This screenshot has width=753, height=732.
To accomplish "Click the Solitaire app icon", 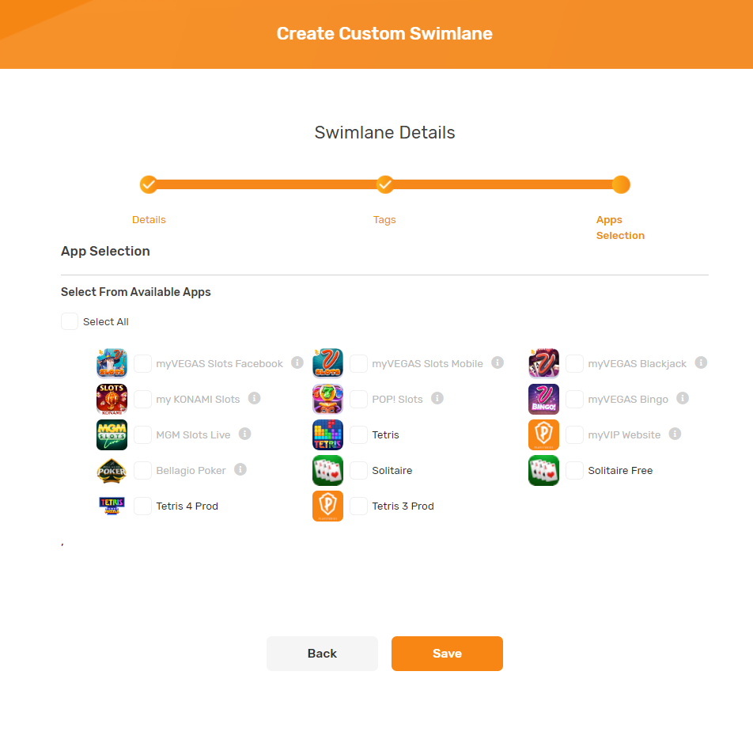I will [x=327, y=470].
